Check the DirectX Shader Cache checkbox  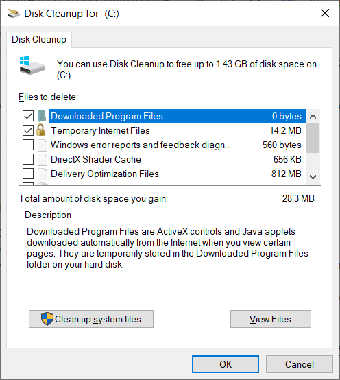28,159
